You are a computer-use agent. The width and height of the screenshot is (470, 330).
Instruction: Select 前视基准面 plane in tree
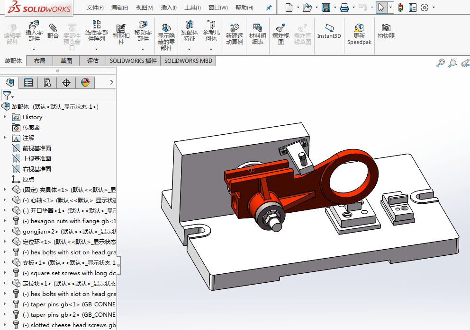pyautogui.click(x=36, y=148)
